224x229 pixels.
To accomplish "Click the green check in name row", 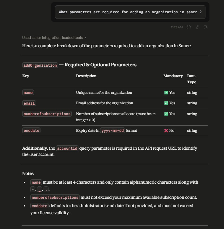I will tap(166, 93).
